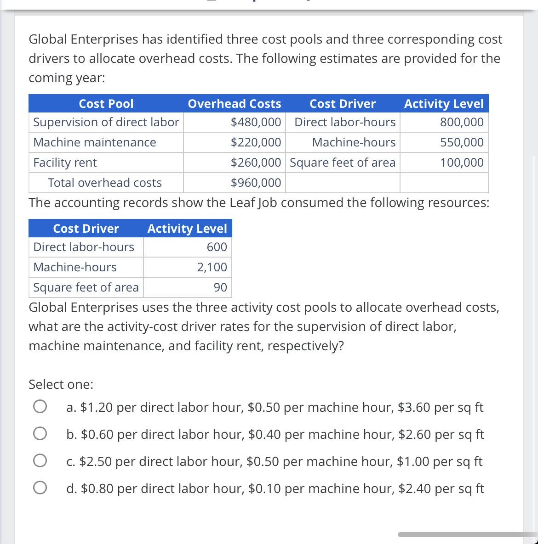
Task: Click the Machine-hours value 2,100
Action: tap(213, 267)
